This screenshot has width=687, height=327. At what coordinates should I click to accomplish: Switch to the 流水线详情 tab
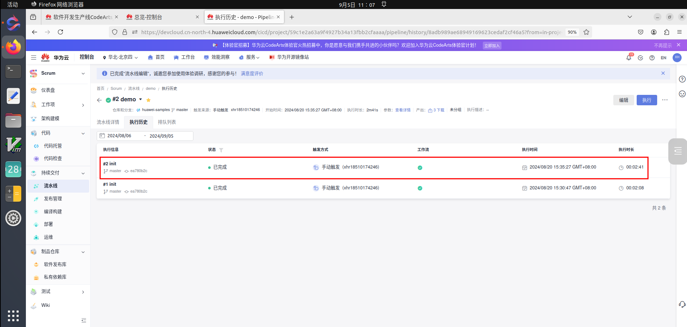click(108, 122)
